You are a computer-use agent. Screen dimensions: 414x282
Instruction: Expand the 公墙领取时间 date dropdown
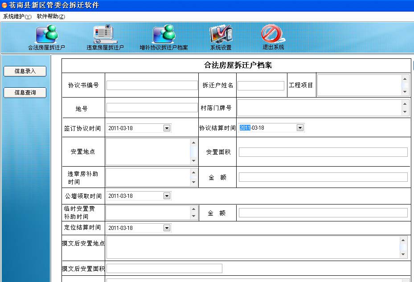coord(167,196)
